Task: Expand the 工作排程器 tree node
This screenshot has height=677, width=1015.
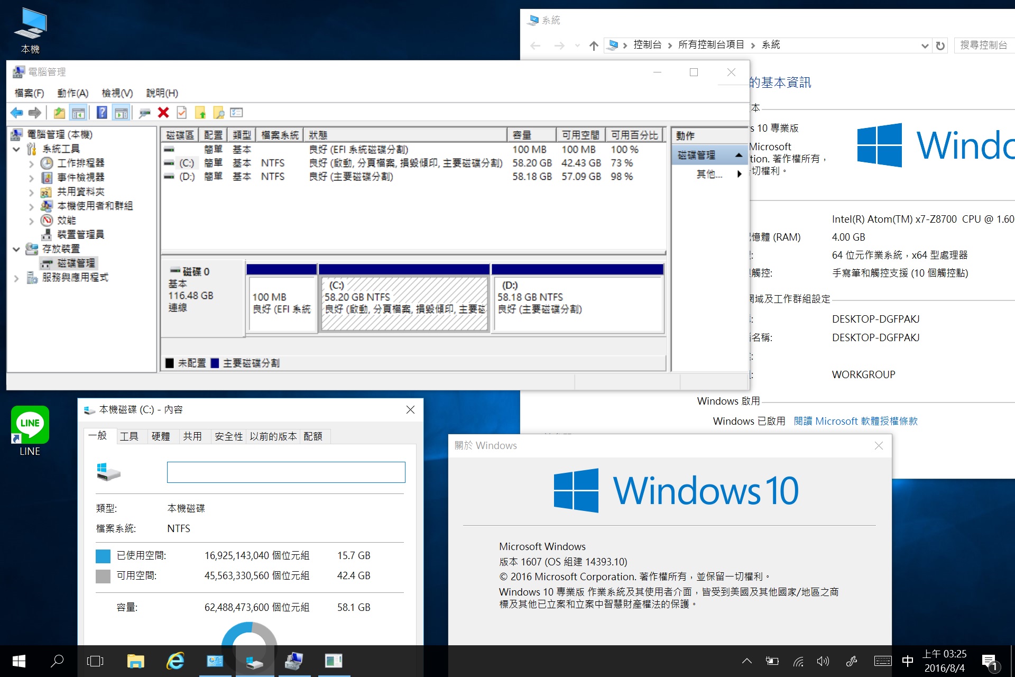Action: [x=31, y=164]
